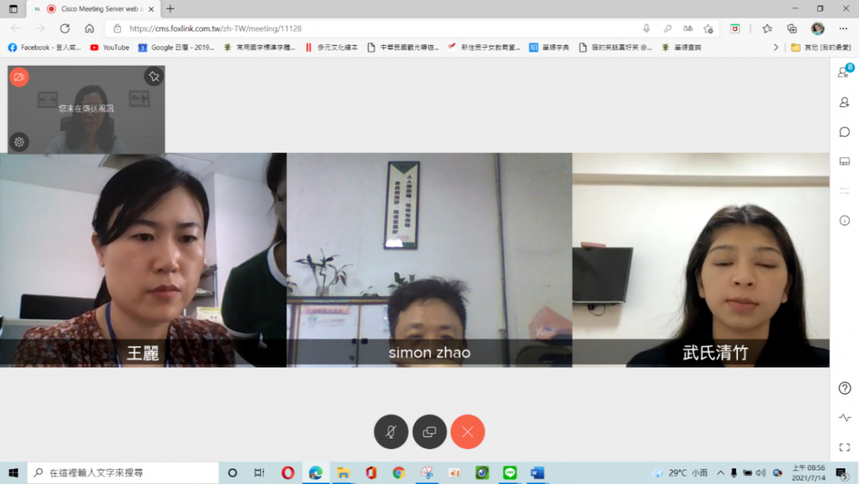Change the video layout in the sidebar
Screen dimensions: 859x484
coord(845,162)
